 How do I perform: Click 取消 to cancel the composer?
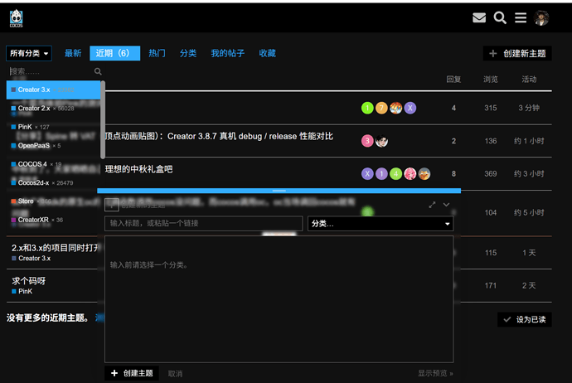(175, 374)
